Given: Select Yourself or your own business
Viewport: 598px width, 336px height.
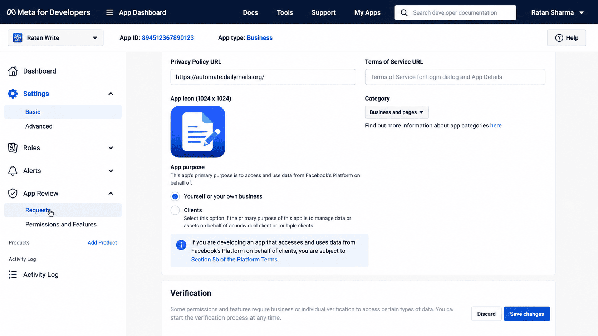Looking at the screenshot, I should point(175,196).
